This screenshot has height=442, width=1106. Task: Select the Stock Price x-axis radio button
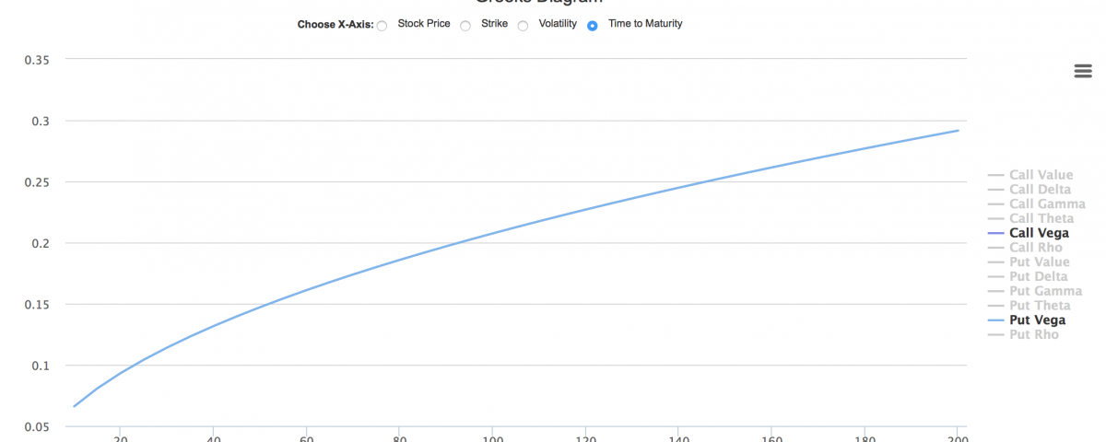pos(382,26)
